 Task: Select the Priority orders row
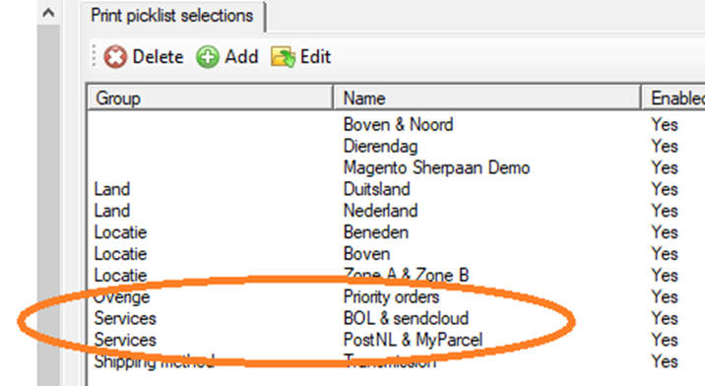pos(397,297)
